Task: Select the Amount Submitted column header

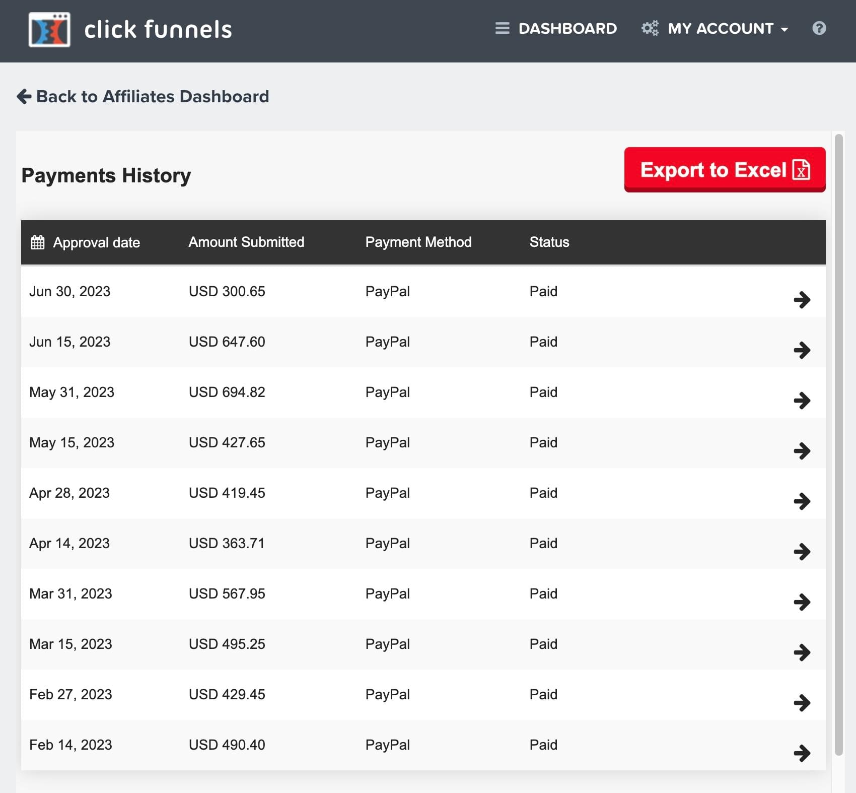Action: coord(246,242)
